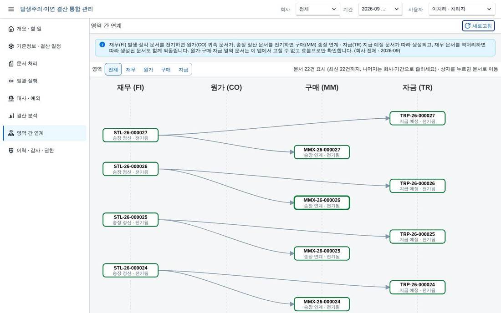This screenshot has width=501, height=313.
Task: Go to 문서 처리 page
Action: pos(45,64)
